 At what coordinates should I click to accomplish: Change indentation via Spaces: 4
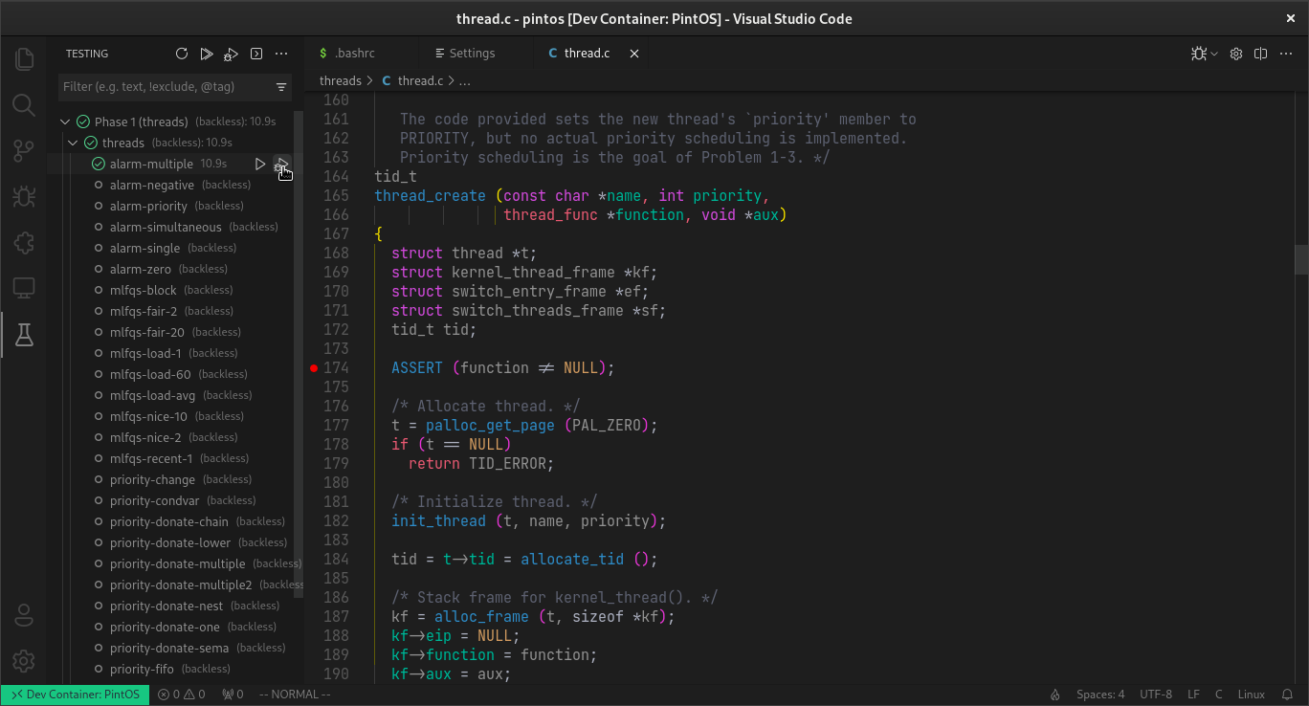click(x=1100, y=695)
